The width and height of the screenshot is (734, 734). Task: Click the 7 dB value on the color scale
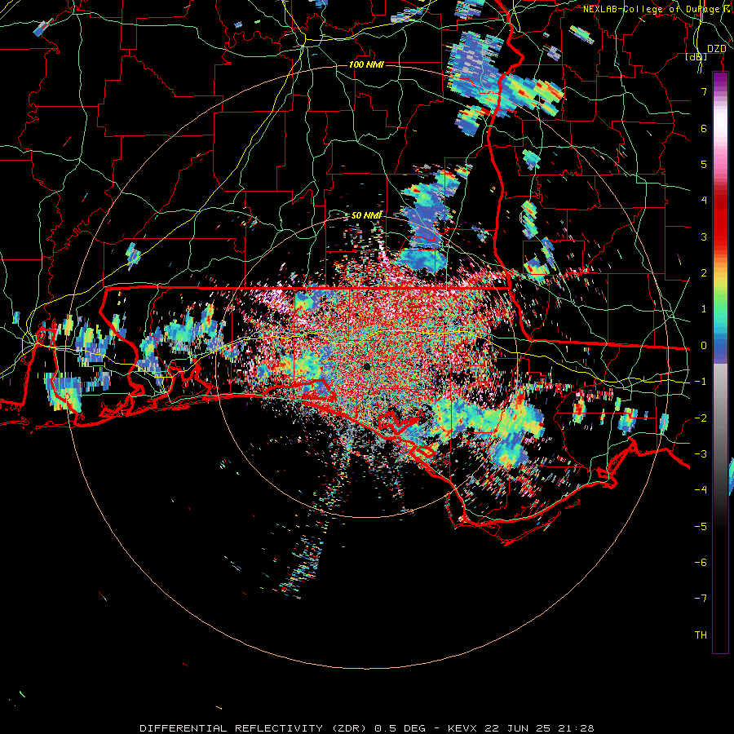coord(704,91)
